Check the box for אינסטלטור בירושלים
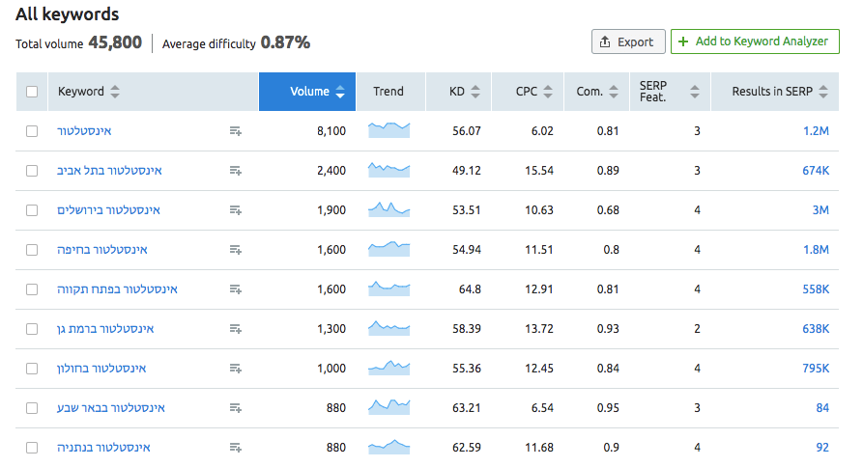This screenshot has height=467, width=863. coord(32,210)
